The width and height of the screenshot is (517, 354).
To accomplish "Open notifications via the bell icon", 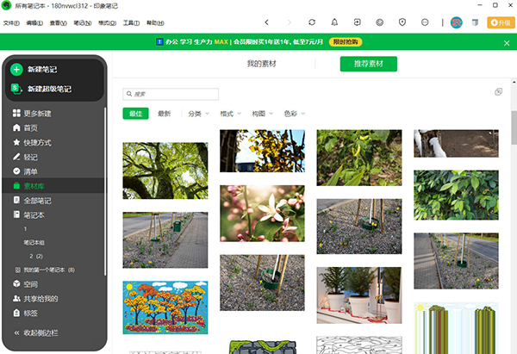I will (334, 22).
